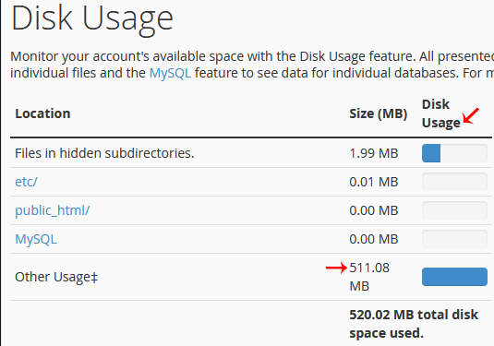Click the Disk Usage column header
494x346 pixels.
point(440,113)
